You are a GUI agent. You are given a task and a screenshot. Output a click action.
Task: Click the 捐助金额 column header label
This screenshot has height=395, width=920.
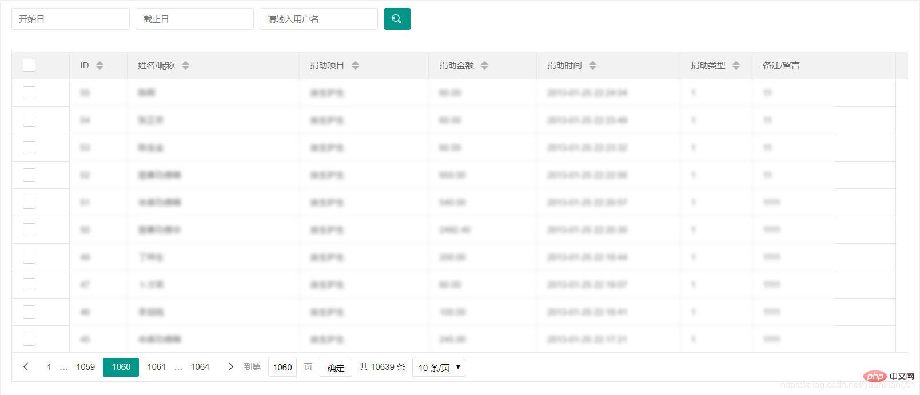pyautogui.click(x=456, y=66)
